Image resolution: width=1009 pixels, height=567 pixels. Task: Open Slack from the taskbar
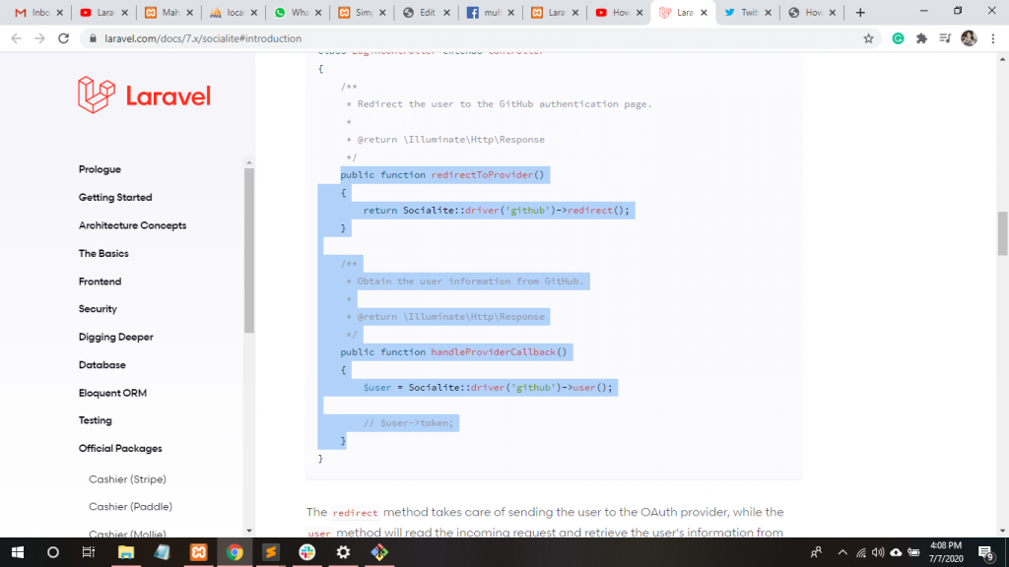pos(307,552)
